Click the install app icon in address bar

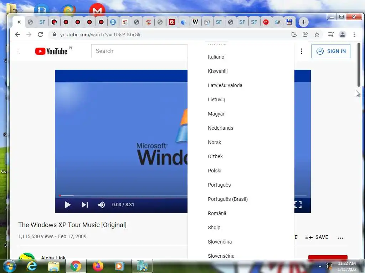point(294,34)
